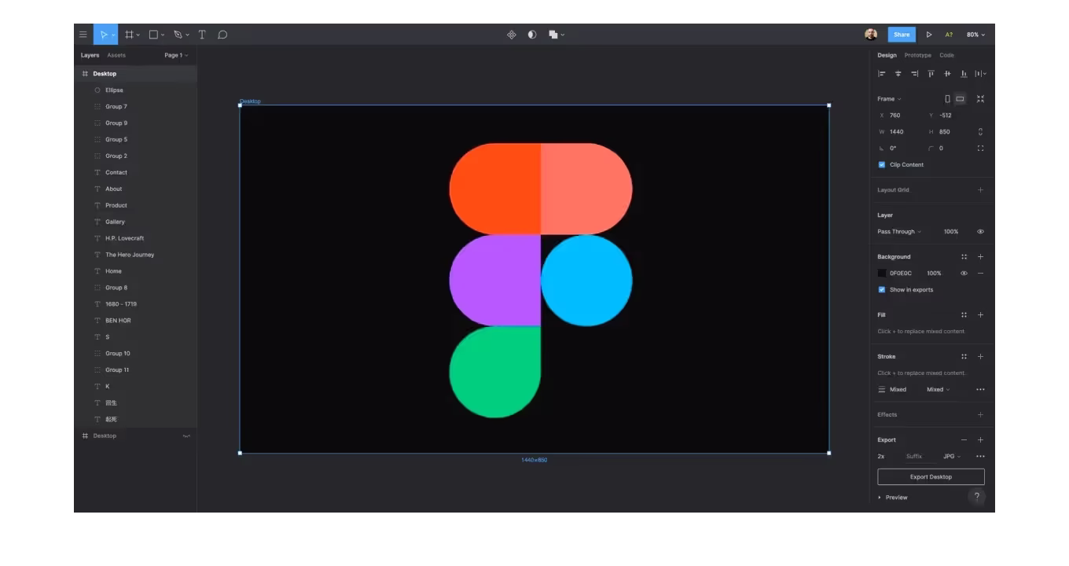Click the Help question mark icon
This screenshot has width=1069, height=566.
977,497
